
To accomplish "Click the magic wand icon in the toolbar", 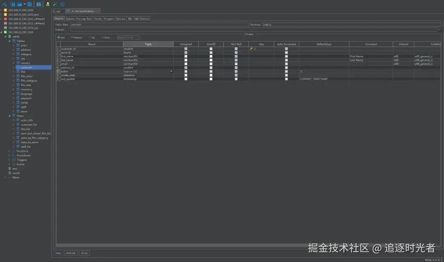I will coord(55,3).
